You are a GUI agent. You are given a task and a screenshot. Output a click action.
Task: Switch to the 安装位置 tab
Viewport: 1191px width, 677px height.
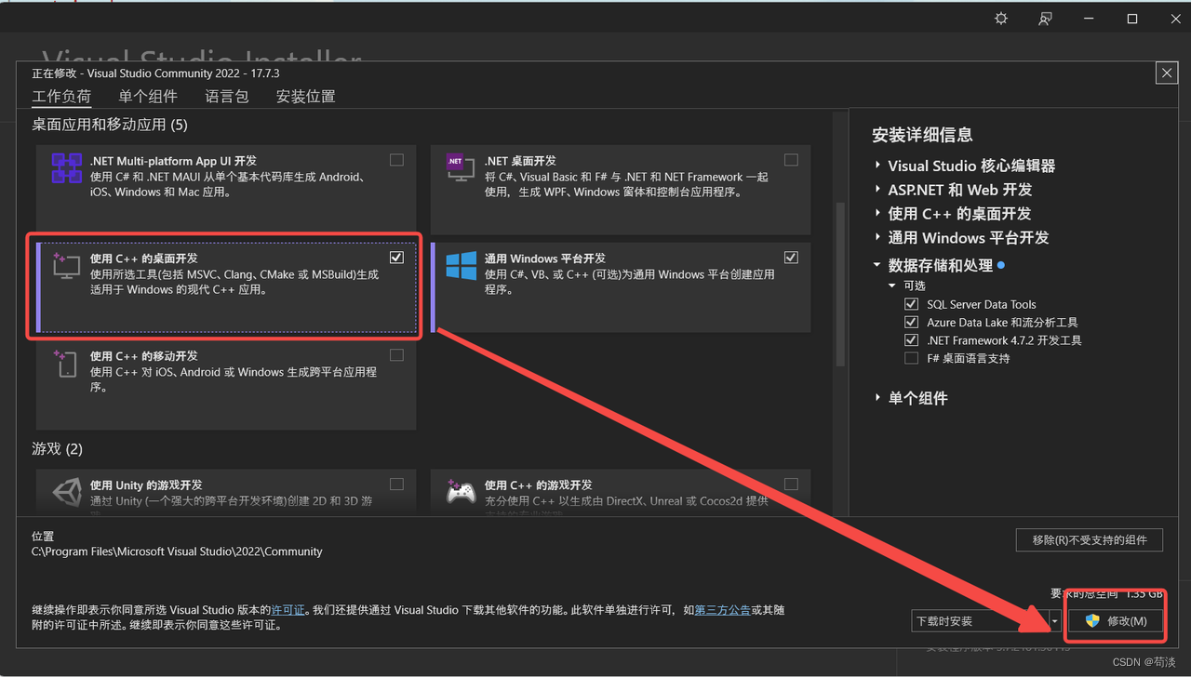[305, 97]
